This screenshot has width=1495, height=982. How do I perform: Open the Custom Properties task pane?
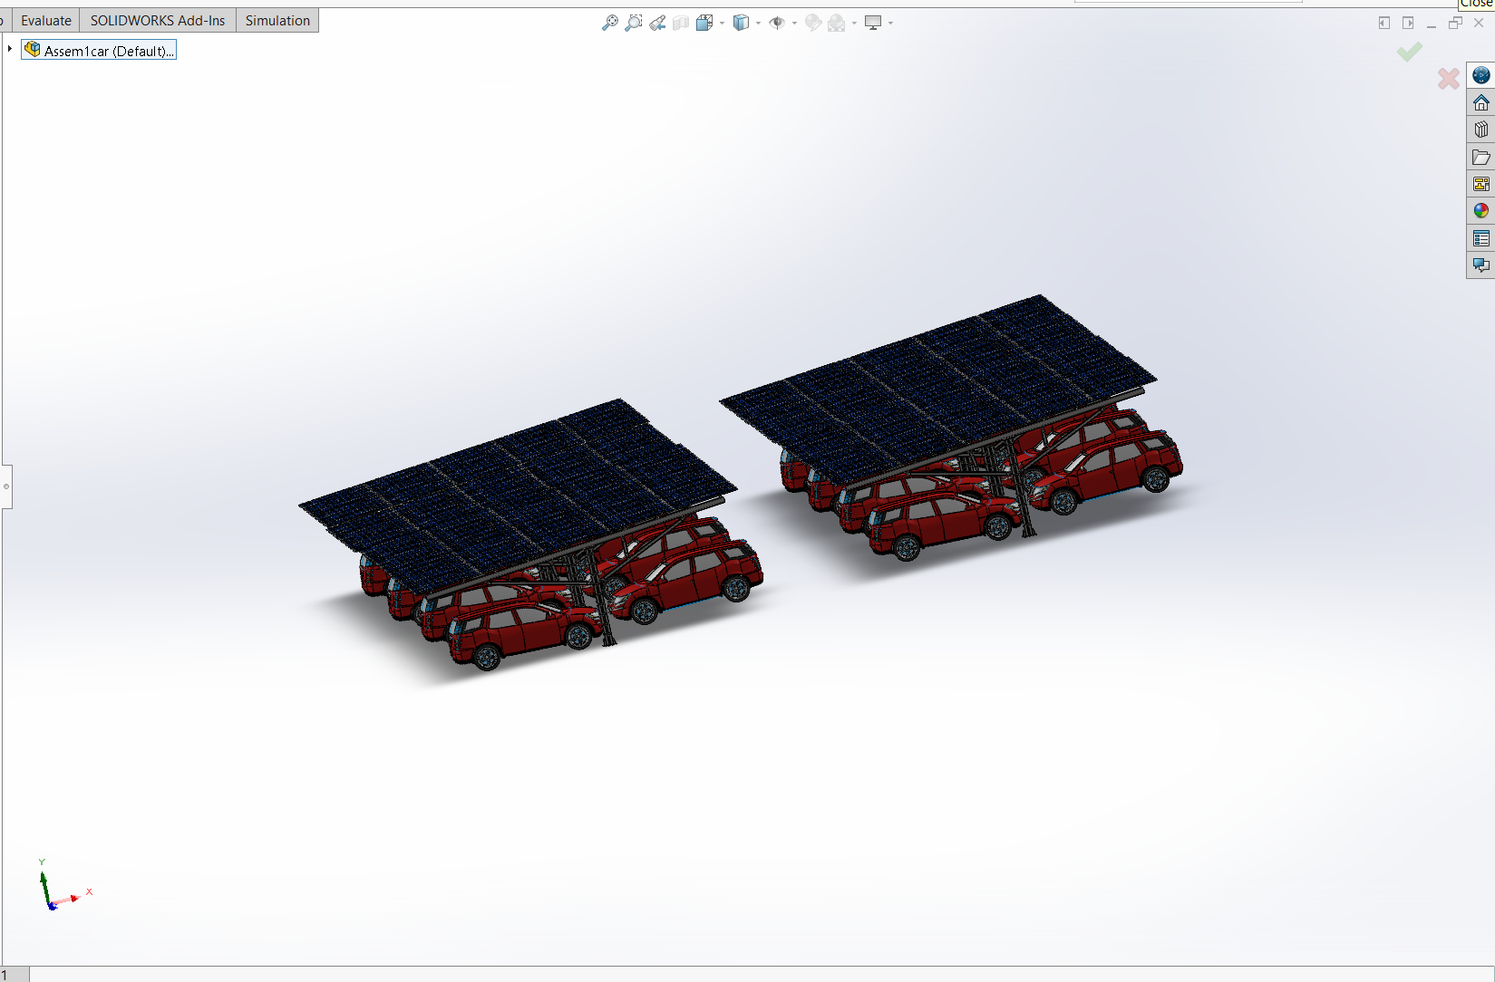pyautogui.click(x=1481, y=238)
